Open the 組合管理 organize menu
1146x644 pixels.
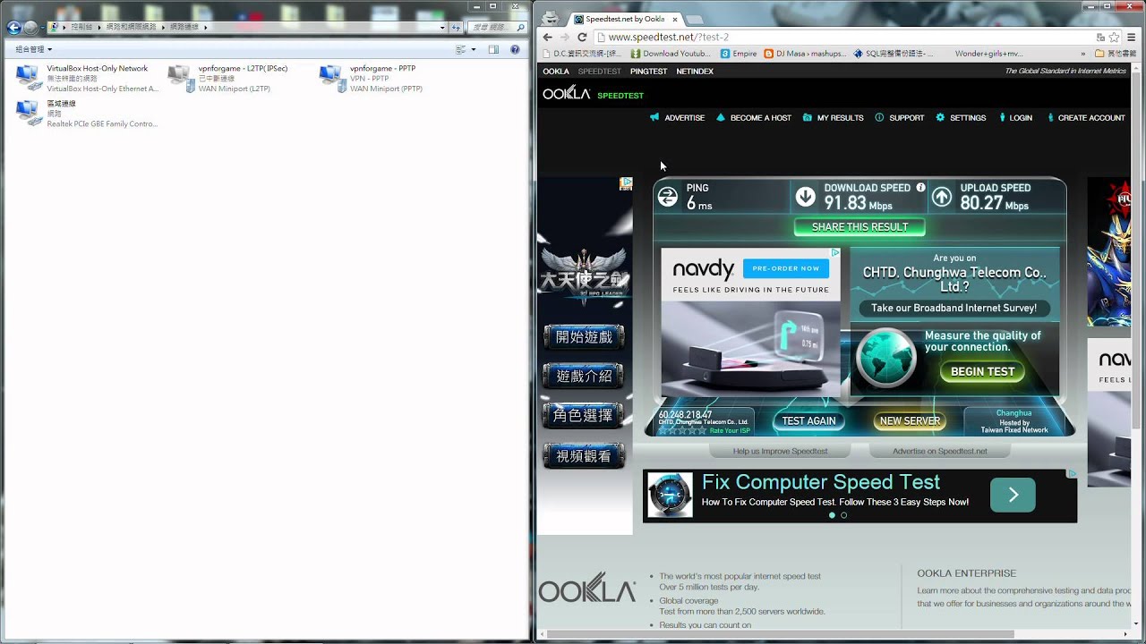[x=34, y=49]
